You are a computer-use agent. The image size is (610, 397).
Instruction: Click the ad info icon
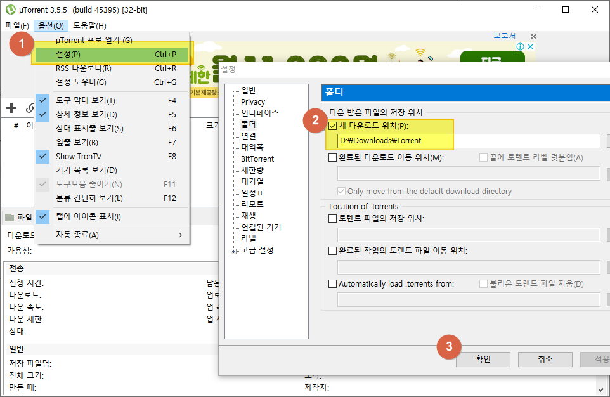(520, 47)
